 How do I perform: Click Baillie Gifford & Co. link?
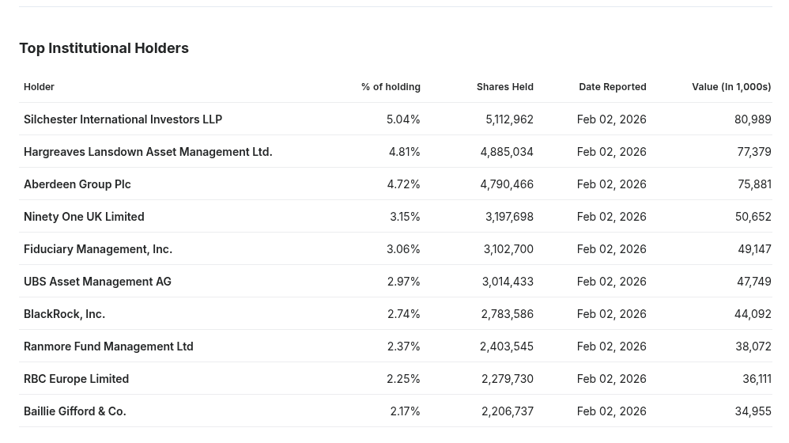(x=75, y=411)
